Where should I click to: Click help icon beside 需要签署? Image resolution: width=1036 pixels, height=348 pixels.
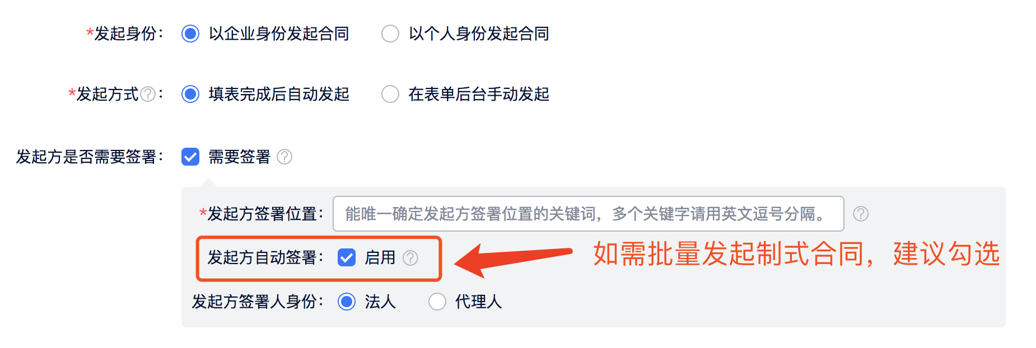point(284,157)
